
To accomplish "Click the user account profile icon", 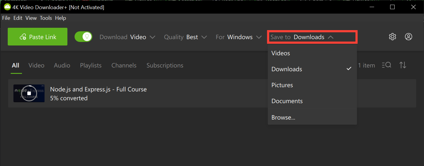I will pos(409,37).
